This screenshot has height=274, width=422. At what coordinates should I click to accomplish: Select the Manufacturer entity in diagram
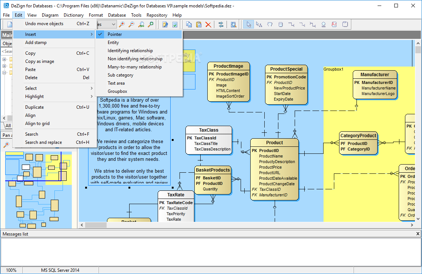point(375,84)
